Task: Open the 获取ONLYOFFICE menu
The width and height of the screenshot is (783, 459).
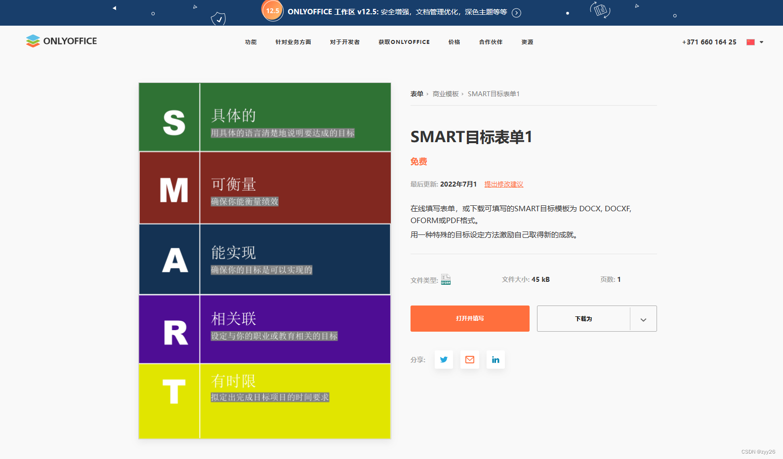Action: coord(404,42)
